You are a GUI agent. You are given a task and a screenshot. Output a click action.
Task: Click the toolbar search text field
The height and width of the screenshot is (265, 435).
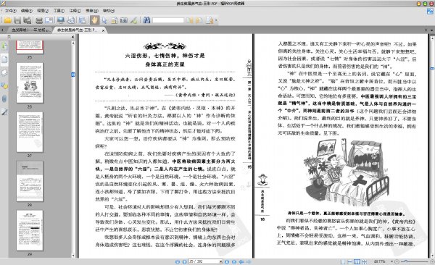168,20
